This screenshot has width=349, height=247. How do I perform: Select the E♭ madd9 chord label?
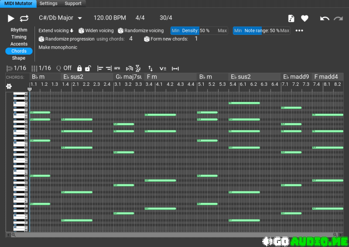[296, 77]
